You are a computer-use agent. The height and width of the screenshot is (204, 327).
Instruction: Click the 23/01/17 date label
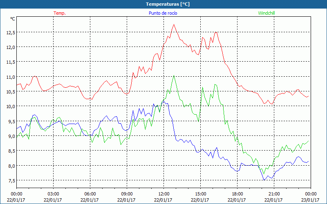pos(310,200)
